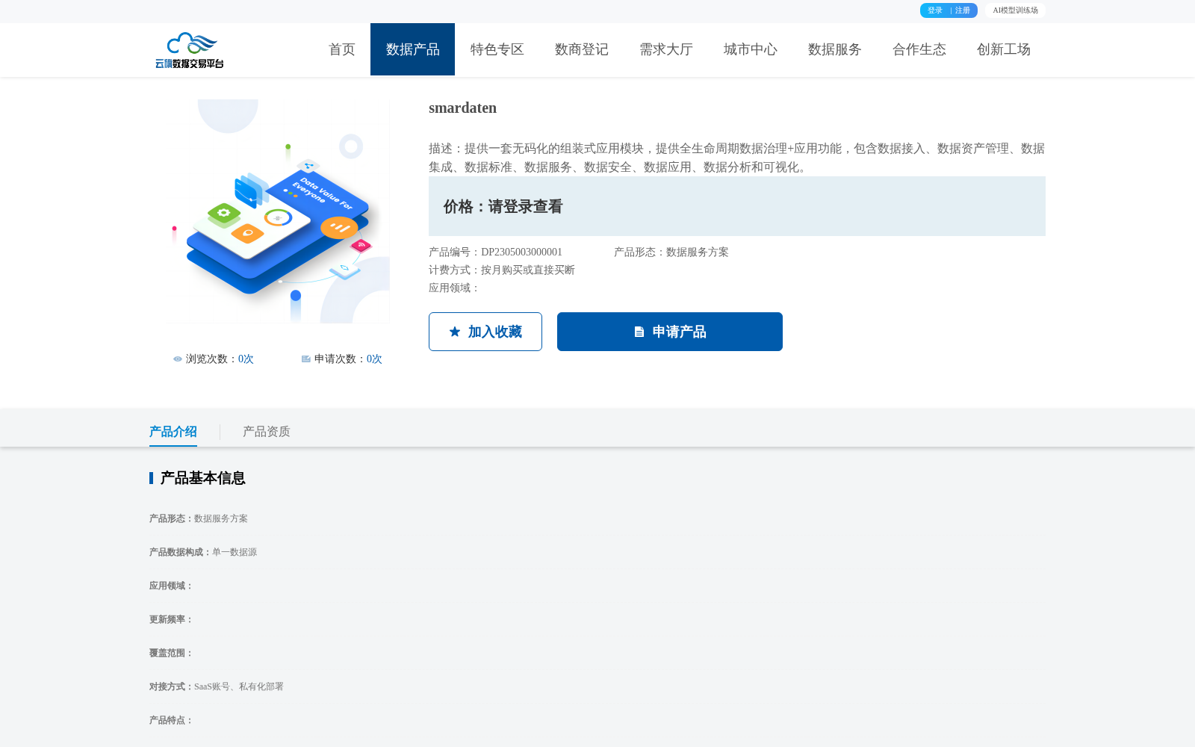Viewport: 1195px width, 747px height.
Task: Click 计费方式：按月购买或直接买断 text
Action: tap(502, 270)
